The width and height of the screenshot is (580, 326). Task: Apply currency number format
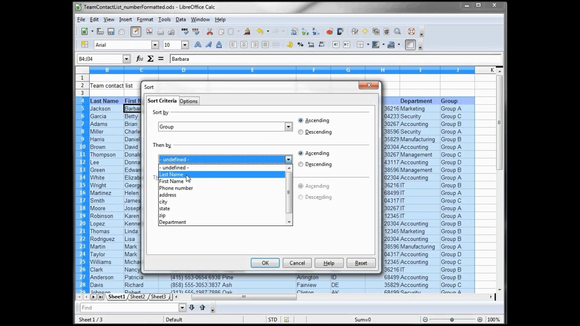click(x=290, y=44)
